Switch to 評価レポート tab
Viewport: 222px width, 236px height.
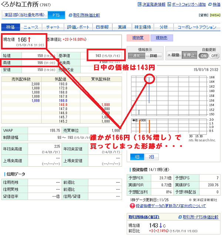[x=78, y=27]
